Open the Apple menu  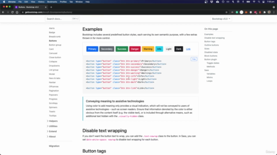point(4,2)
